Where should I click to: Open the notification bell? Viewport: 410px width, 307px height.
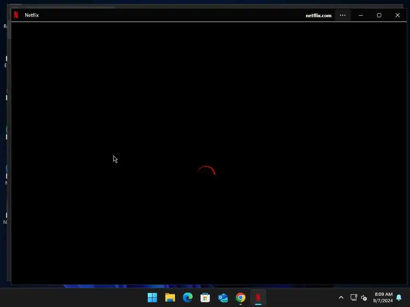coord(399,297)
